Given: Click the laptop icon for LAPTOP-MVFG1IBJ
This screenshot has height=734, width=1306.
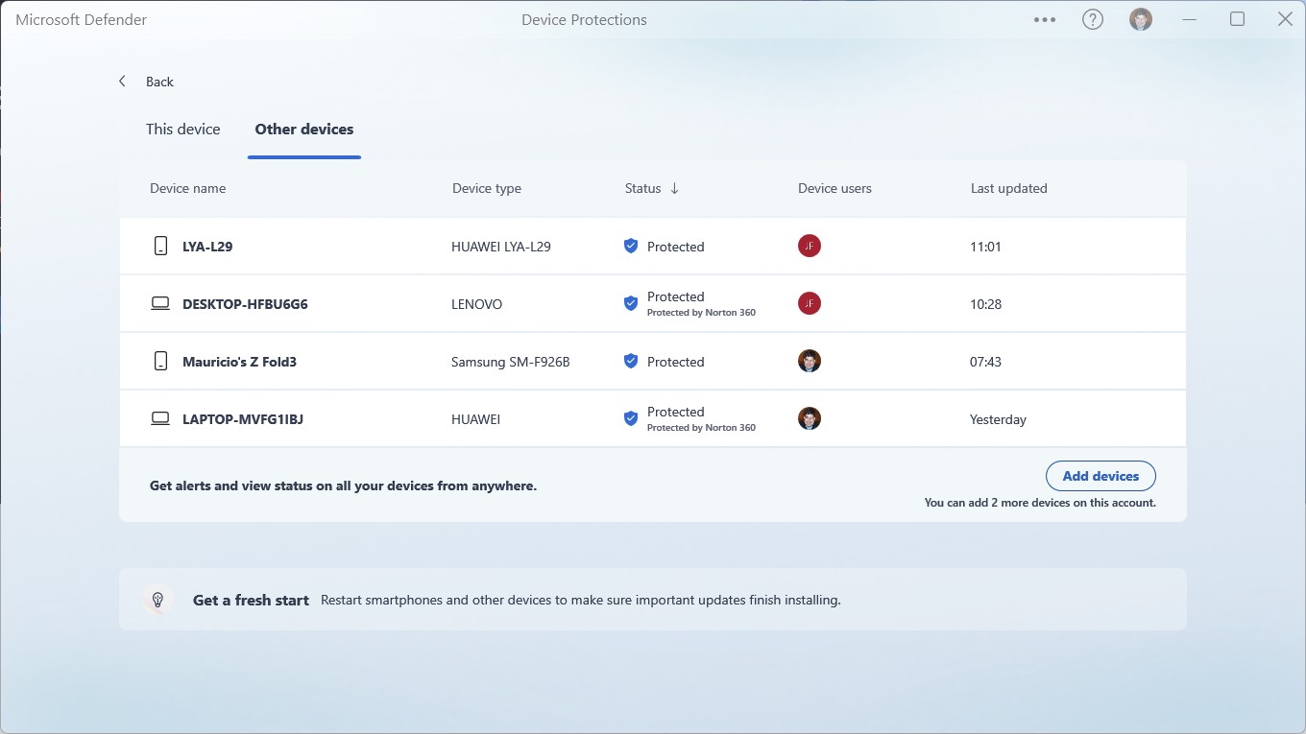Looking at the screenshot, I should pyautogui.click(x=160, y=418).
